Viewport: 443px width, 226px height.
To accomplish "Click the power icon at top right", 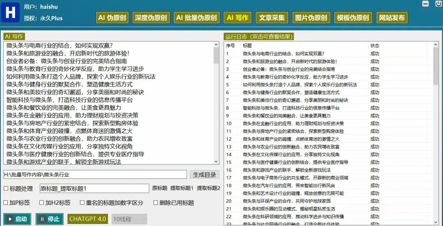I will (437, 4).
